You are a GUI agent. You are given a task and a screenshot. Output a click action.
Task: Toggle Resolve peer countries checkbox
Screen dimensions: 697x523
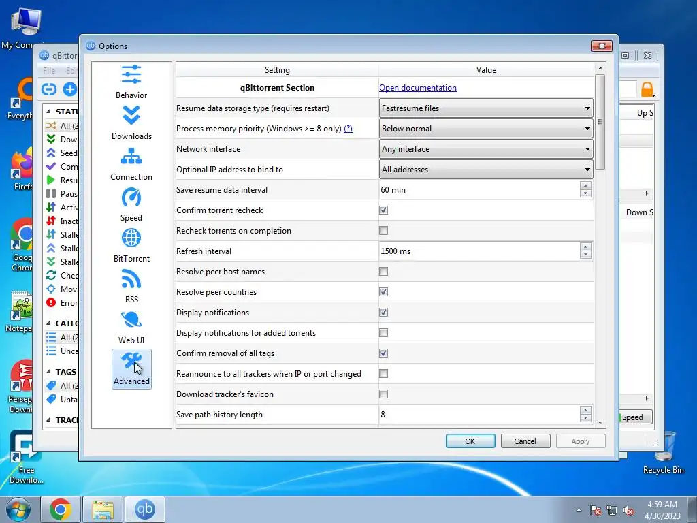coord(384,291)
